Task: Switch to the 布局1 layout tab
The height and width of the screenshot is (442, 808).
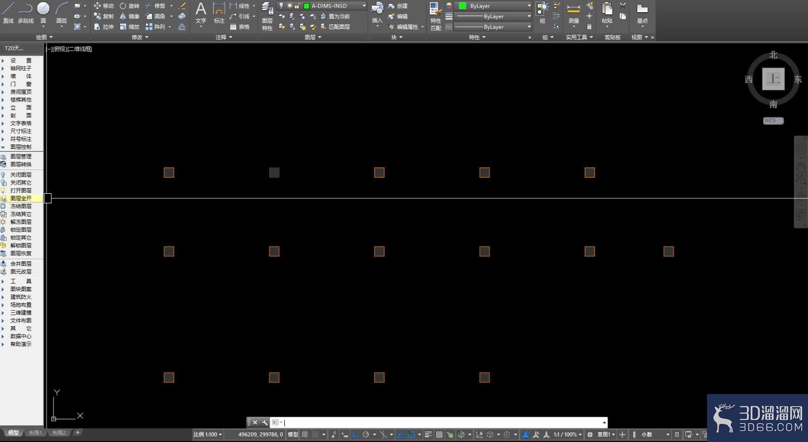Action: coord(35,433)
